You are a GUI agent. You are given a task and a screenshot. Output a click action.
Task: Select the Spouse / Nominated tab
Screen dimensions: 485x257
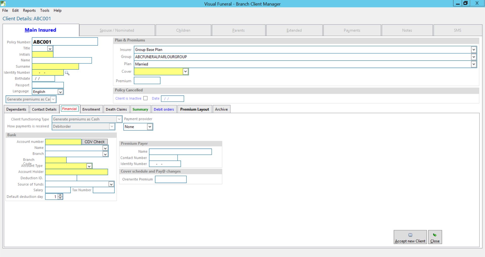point(117,30)
